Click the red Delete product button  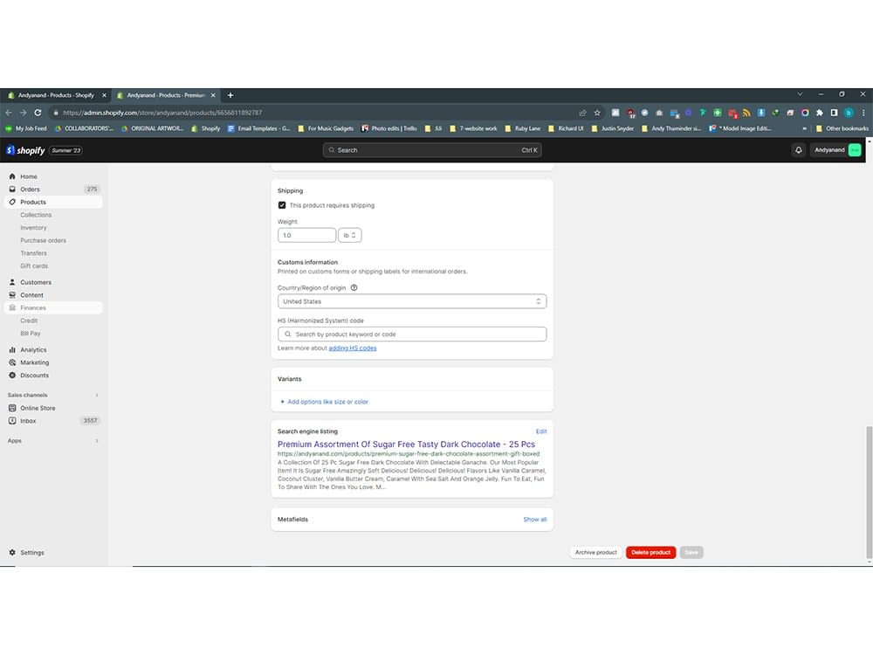coord(651,553)
